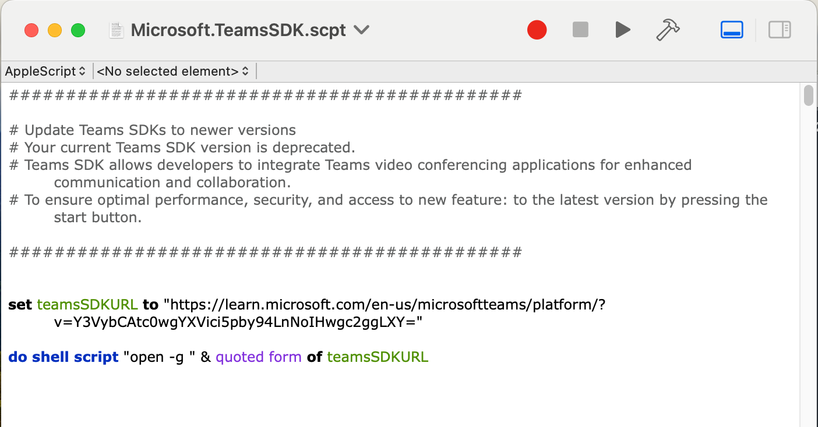
Task: Minimize the window with the yellow button
Action: 55,30
